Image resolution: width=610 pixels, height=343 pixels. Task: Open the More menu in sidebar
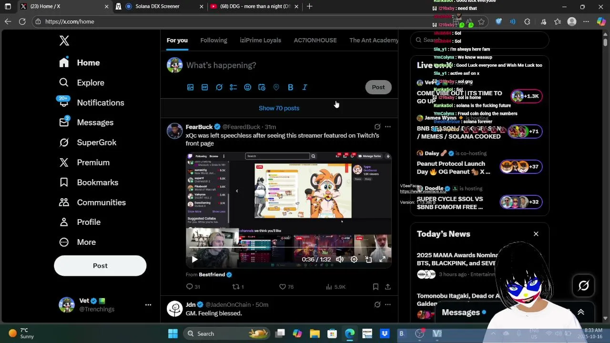point(77,242)
